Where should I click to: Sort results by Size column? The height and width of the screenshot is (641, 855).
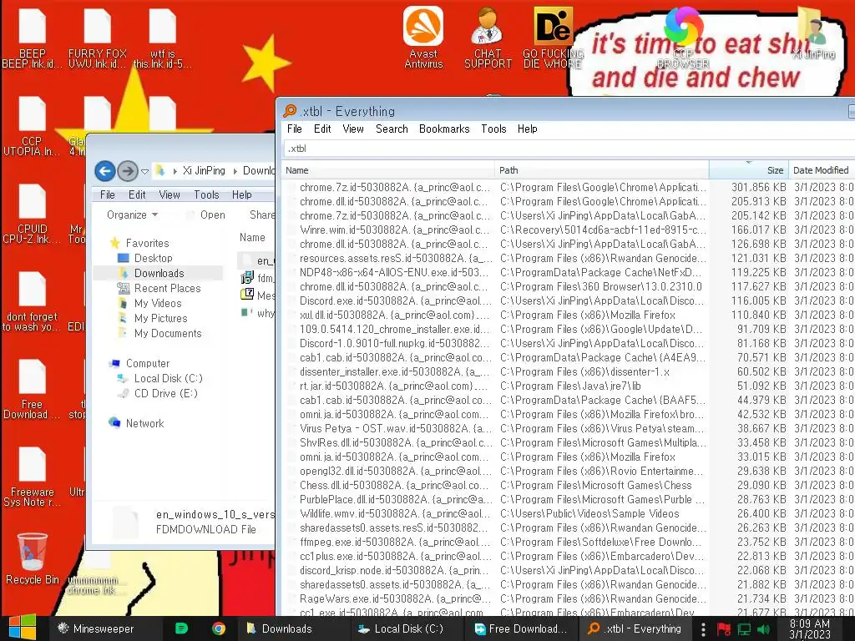tap(748, 170)
